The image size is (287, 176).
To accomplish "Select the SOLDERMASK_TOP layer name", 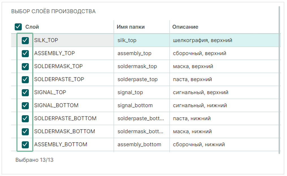I will [x=58, y=66].
